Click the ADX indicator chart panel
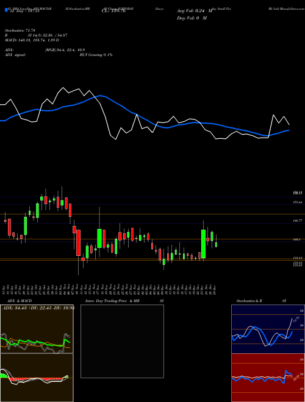This screenshot has width=305, height=402. pos(37,329)
